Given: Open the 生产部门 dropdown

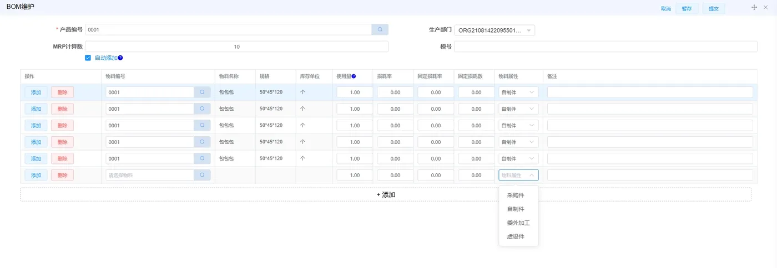Looking at the screenshot, I should (x=495, y=30).
